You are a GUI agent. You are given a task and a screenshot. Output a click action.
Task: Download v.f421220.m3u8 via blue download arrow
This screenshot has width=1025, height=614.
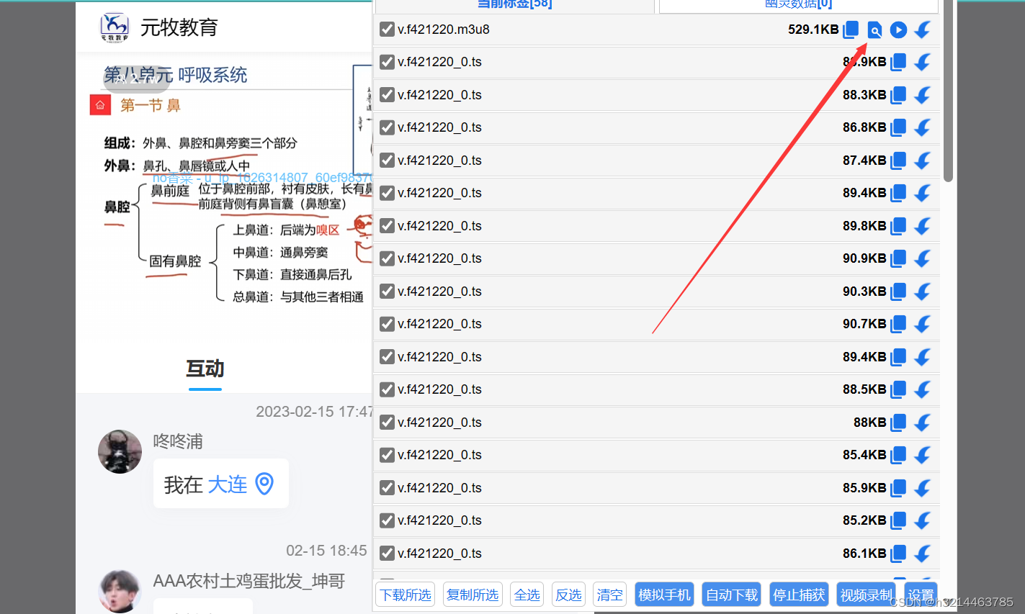(923, 30)
